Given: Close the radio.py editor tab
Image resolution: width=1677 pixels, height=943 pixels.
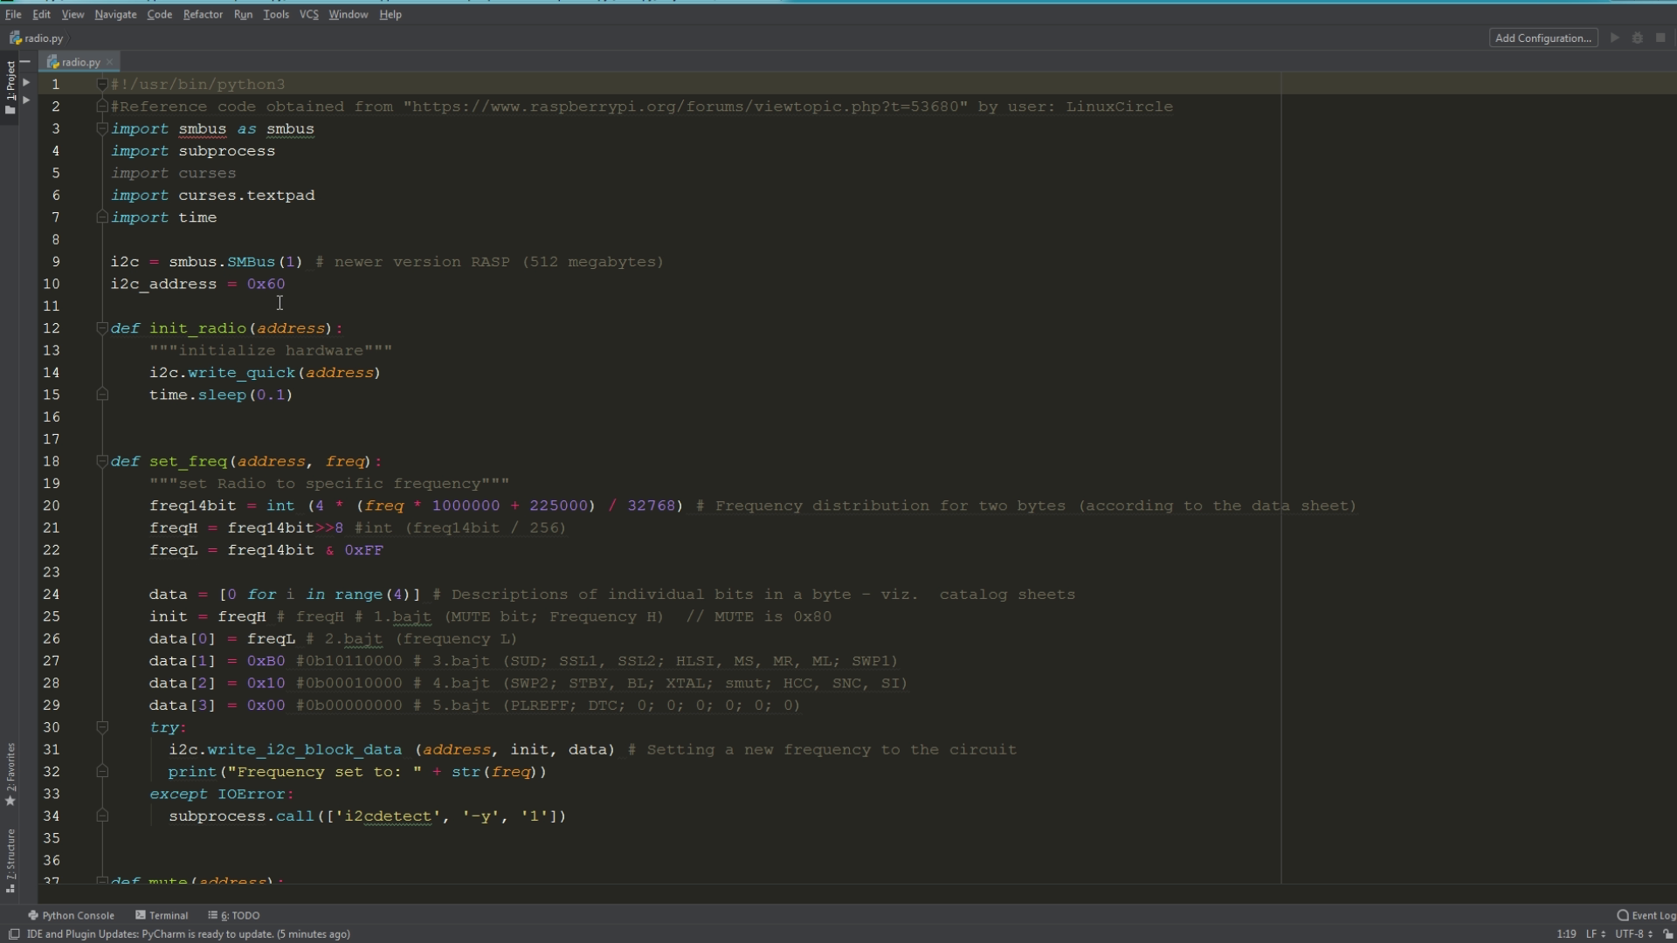Looking at the screenshot, I should (109, 62).
